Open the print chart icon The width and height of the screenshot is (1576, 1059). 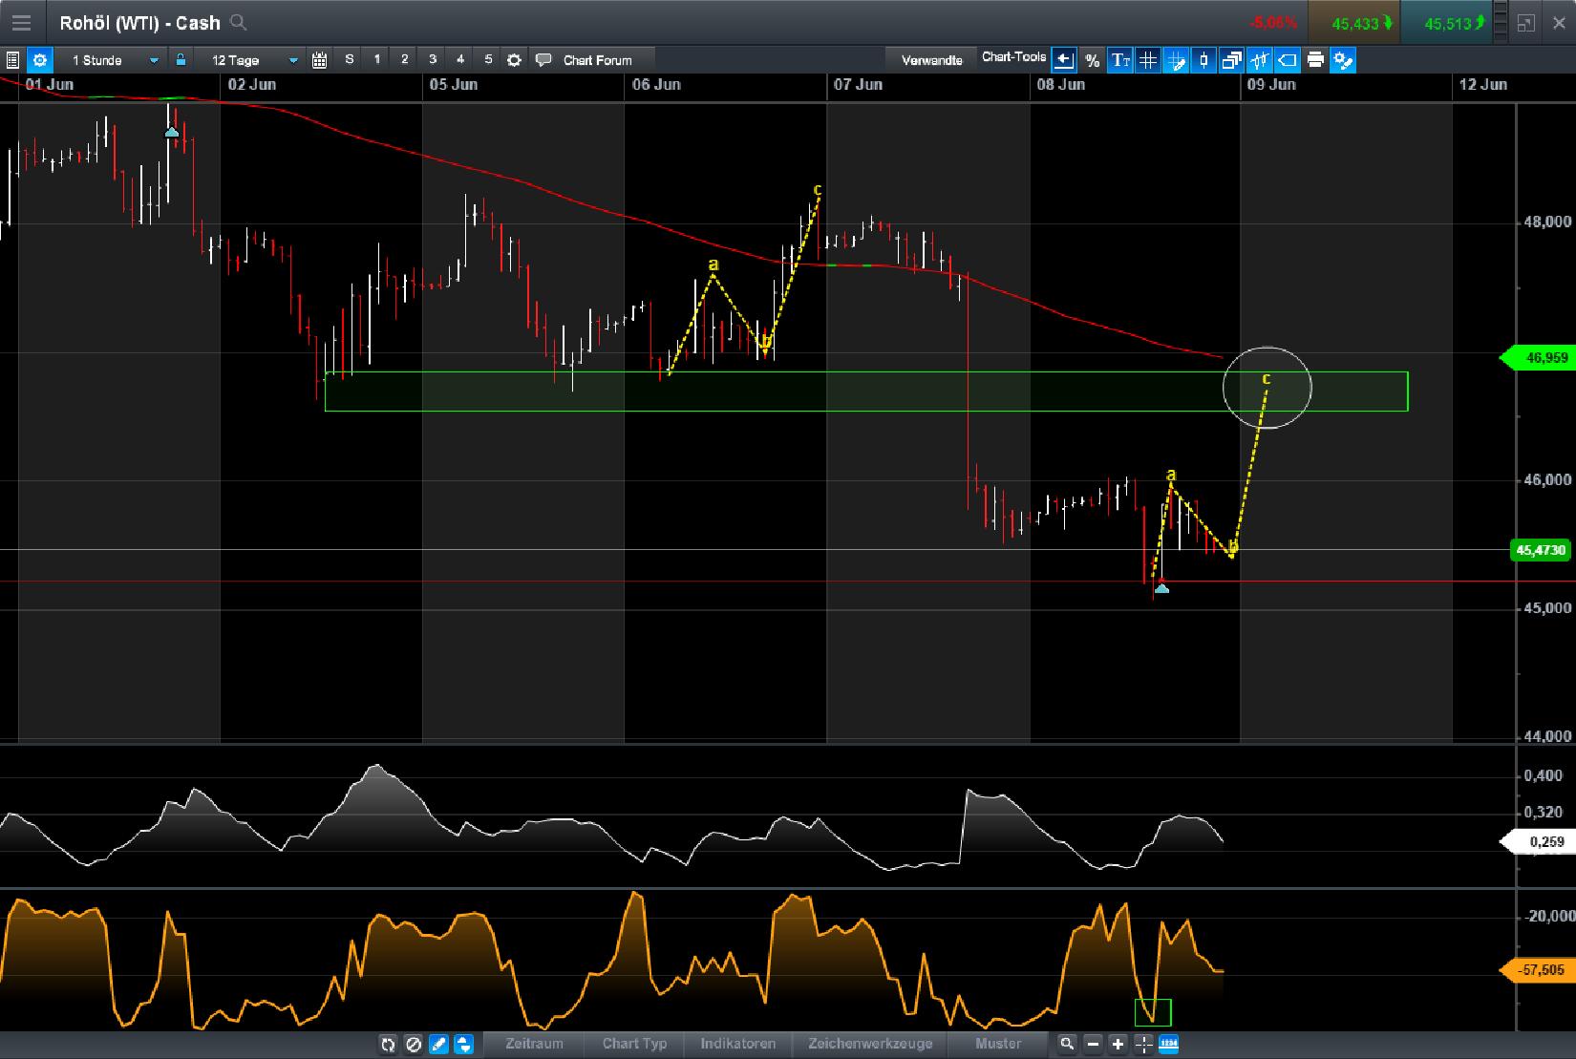1316,59
